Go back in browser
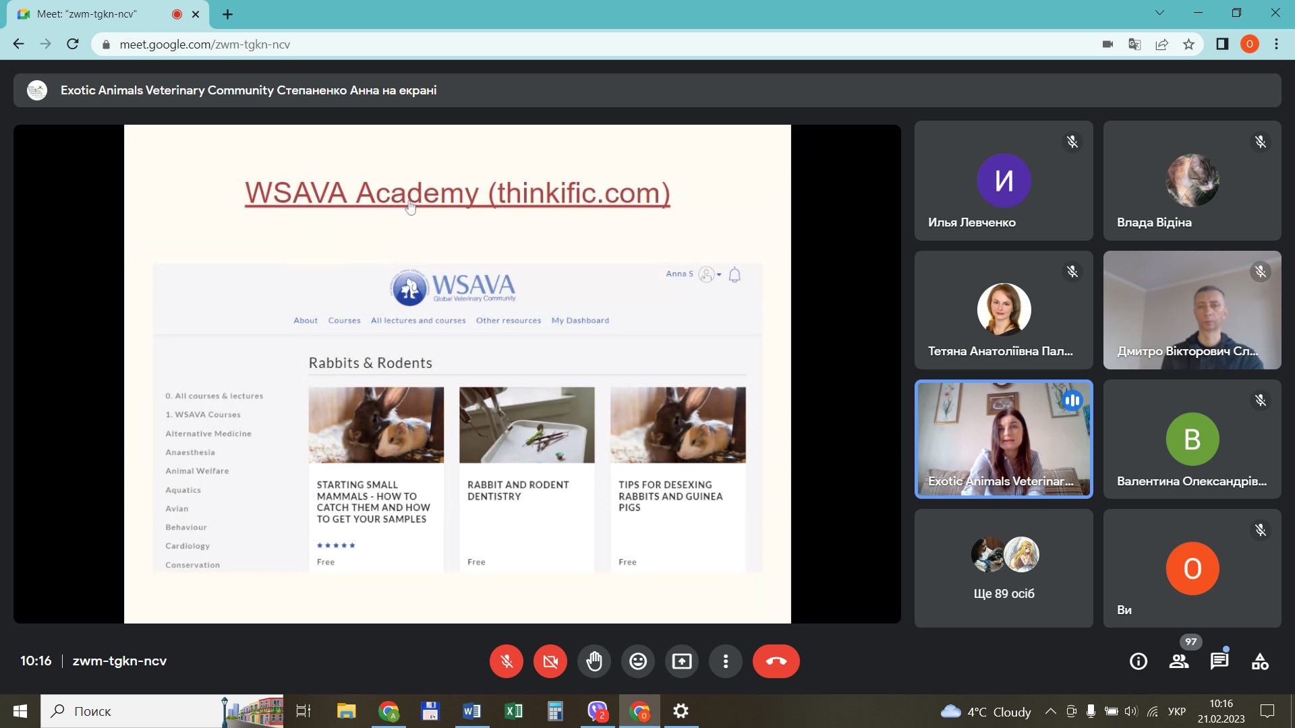Screen dimensions: 1295x728 [18, 44]
